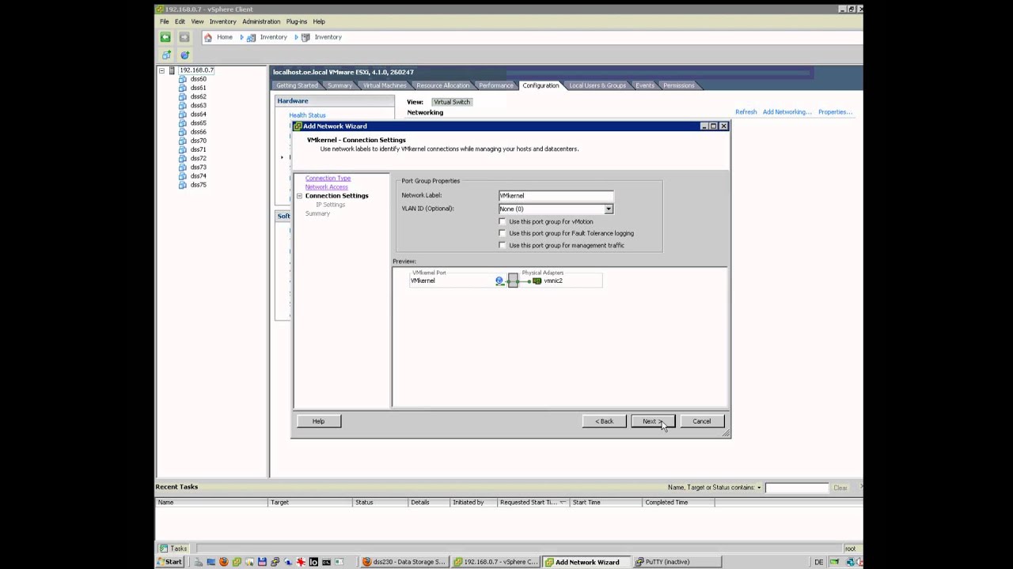This screenshot has width=1013, height=569.
Task: Open the Home breadcrumb dropdown arrow
Action: [241, 37]
